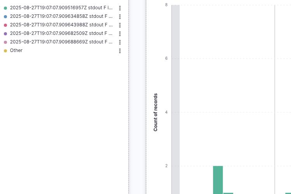Click the tall green bar in chart
Screen dimensions: 291x194
218,180
